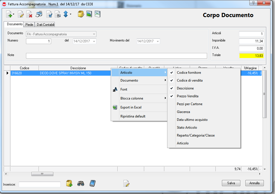Click the printer icon in the toolbar
Screen dimensions: 275x194
coord(39,14)
